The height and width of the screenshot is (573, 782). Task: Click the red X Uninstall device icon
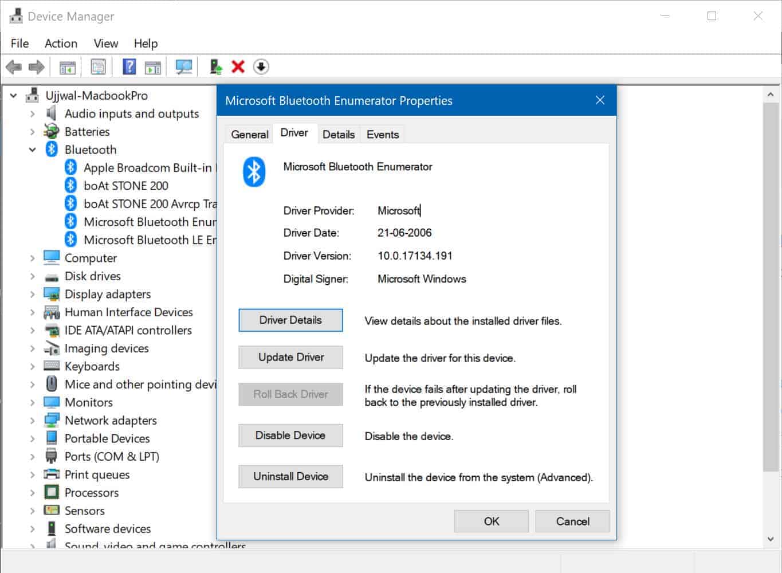click(238, 67)
